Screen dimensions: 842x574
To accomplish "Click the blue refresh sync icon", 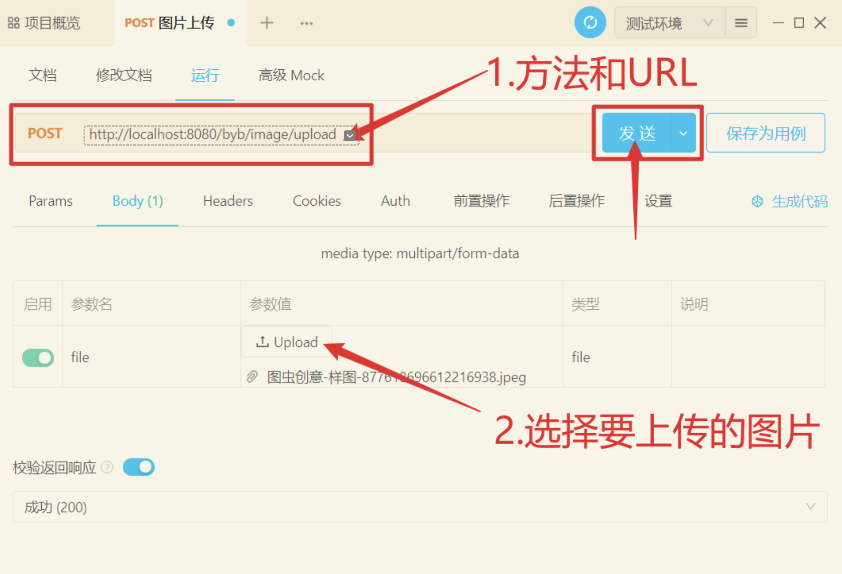I will coord(590,22).
